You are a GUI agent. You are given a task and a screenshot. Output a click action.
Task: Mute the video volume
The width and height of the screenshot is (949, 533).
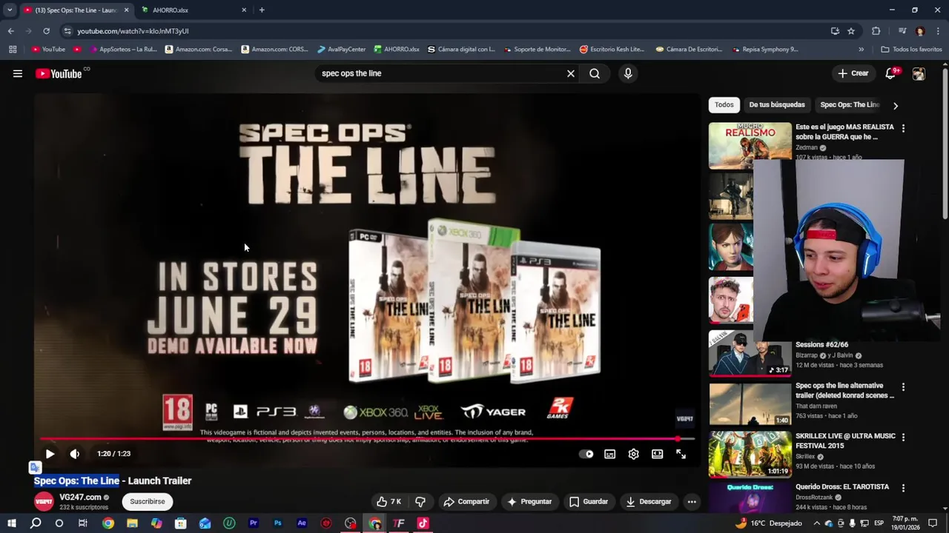(x=75, y=454)
